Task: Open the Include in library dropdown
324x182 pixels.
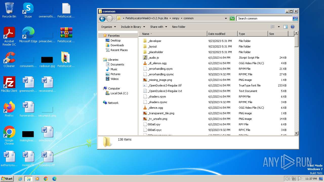Action: pos(133,27)
